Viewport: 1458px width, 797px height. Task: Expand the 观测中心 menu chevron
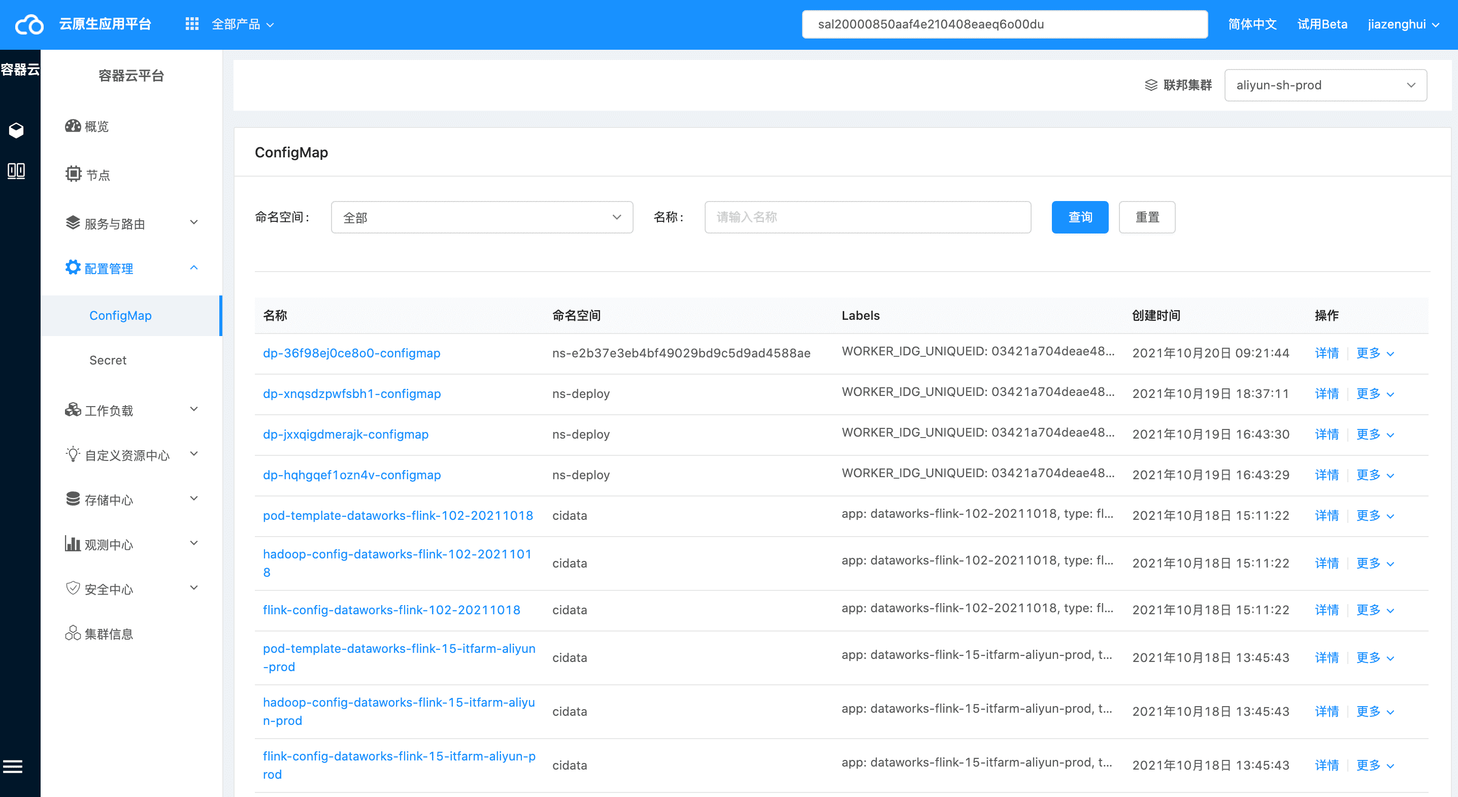click(x=193, y=543)
